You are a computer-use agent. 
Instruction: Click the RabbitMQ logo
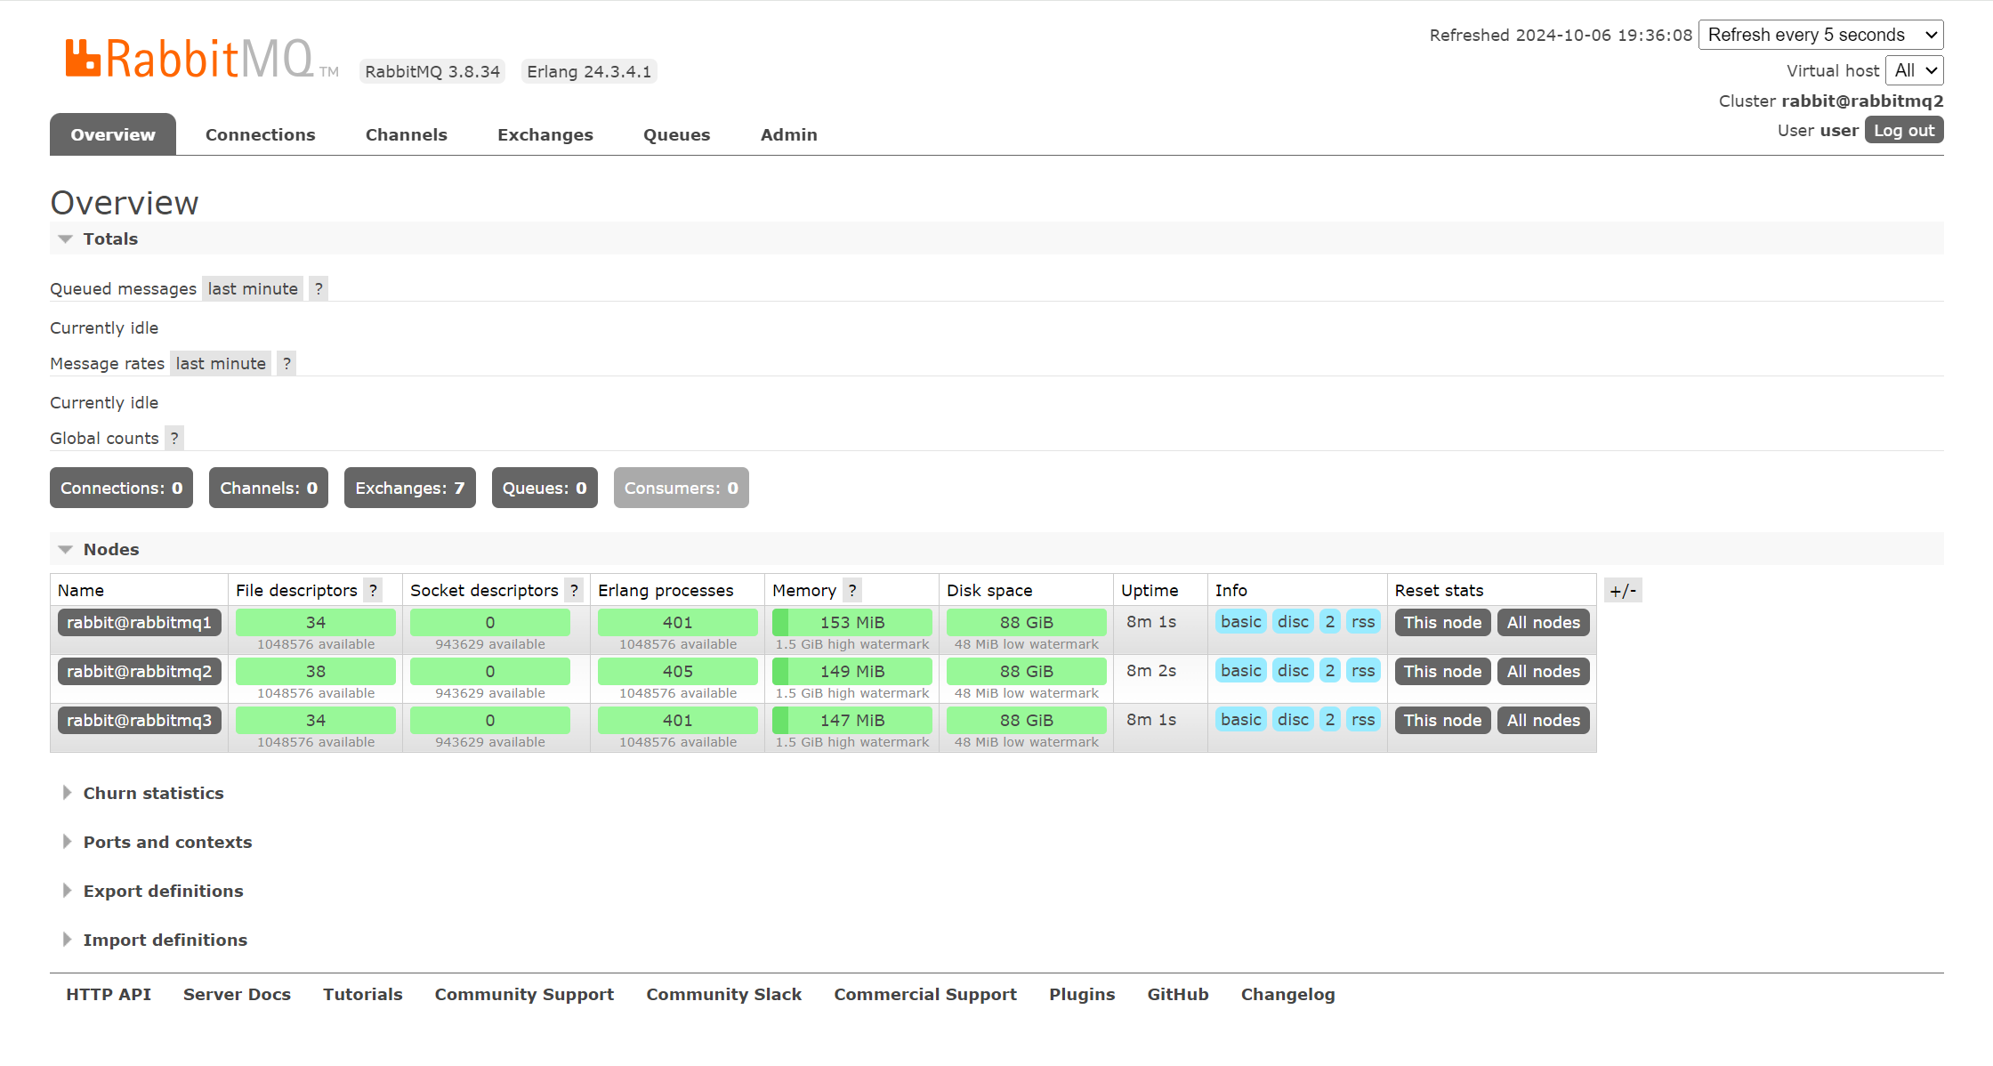[x=200, y=59]
